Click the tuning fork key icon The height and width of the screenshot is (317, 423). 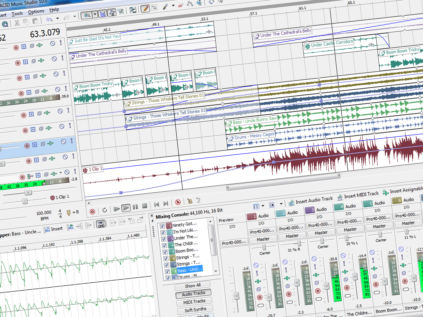tap(69, 213)
